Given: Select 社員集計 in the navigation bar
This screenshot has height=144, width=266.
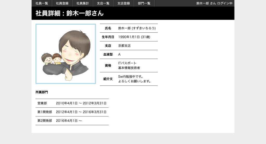Looking at the screenshot, I should pyautogui.click(x=83, y=3).
